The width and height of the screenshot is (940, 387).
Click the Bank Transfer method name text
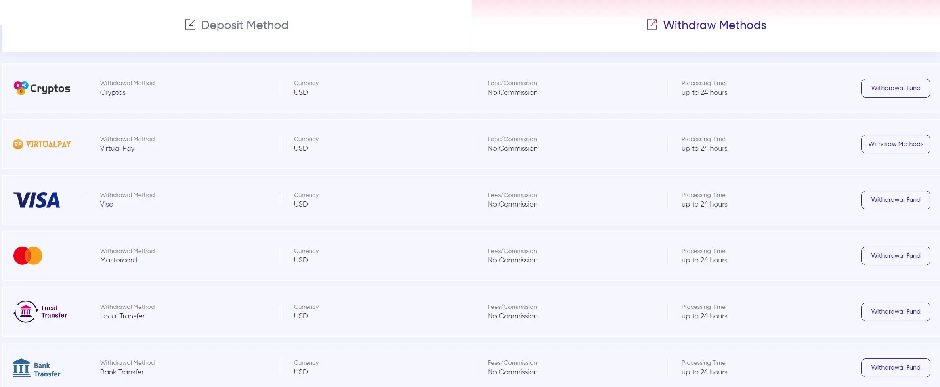[122, 372]
